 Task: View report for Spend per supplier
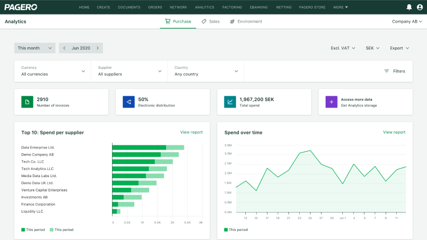click(x=191, y=132)
